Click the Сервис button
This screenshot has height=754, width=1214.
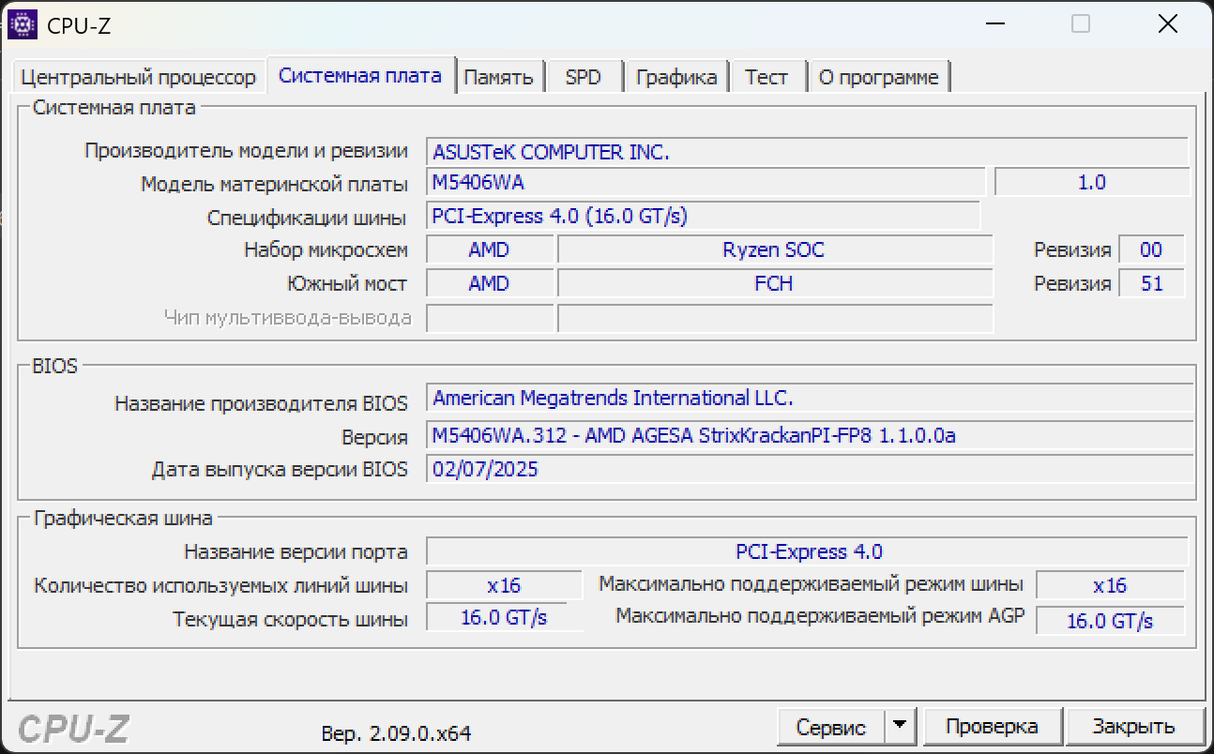coord(830,727)
